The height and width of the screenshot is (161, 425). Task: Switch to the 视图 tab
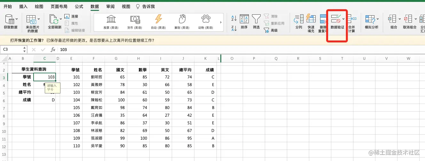(x=126, y=7)
